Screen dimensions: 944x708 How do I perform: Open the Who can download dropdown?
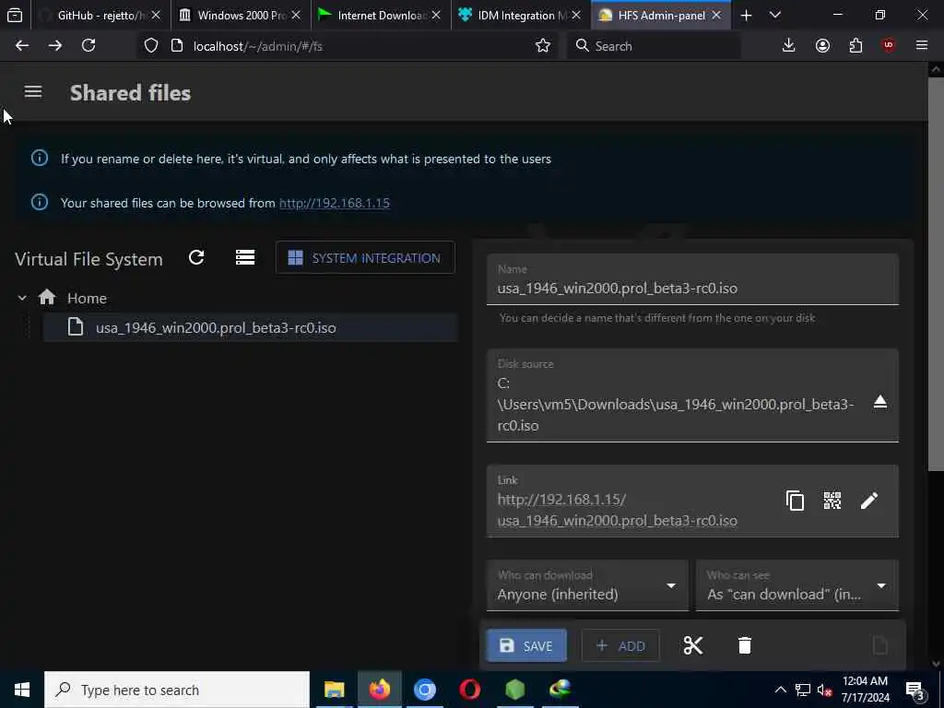click(x=587, y=585)
